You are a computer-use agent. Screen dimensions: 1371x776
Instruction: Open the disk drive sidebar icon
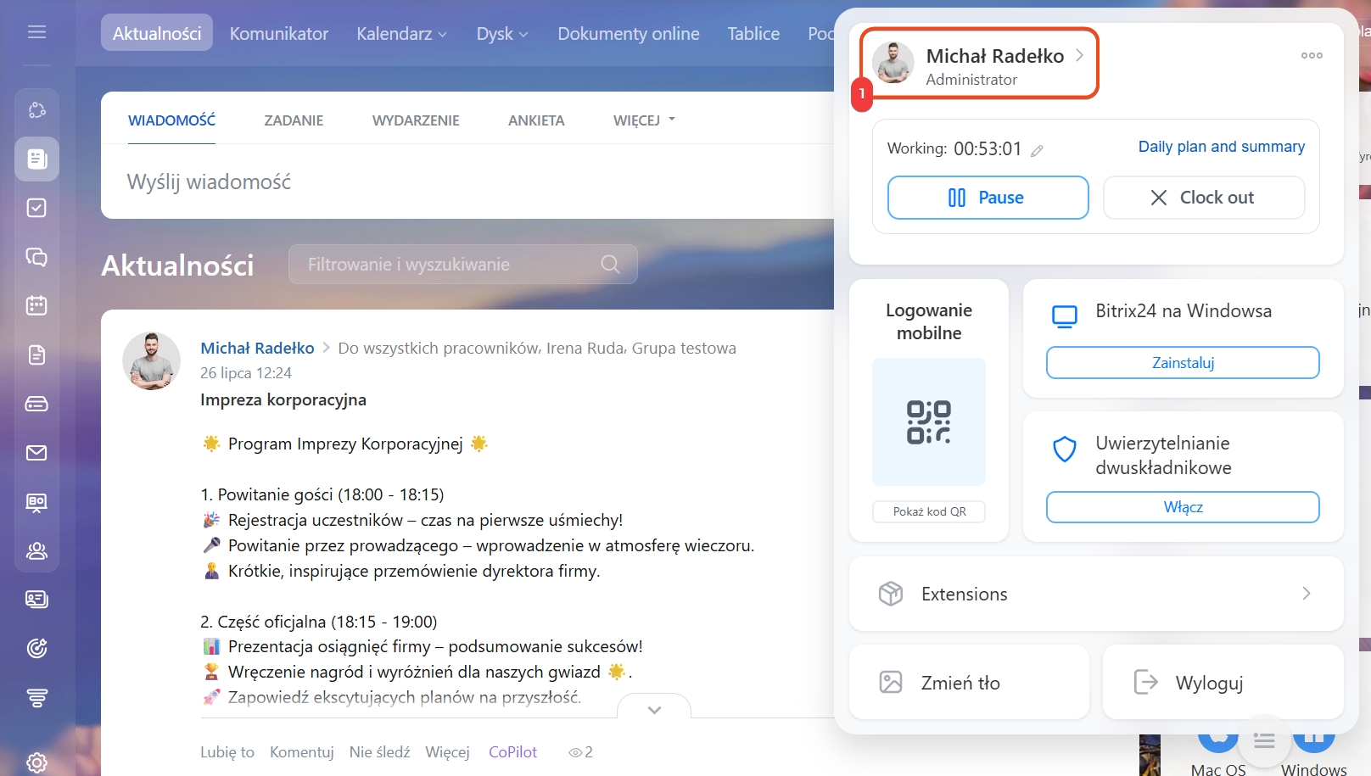pyautogui.click(x=36, y=404)
